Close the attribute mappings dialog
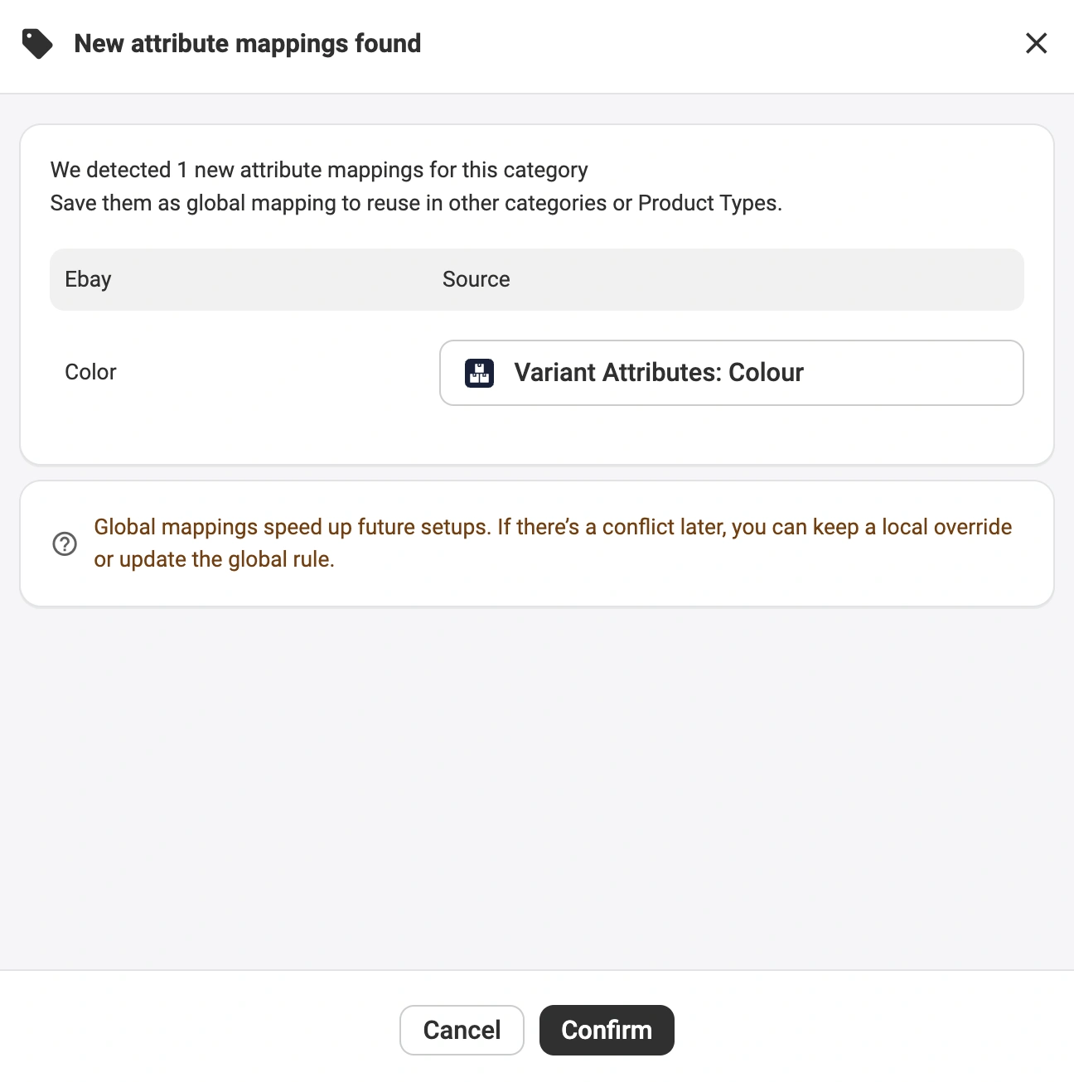Viewport: 1074px width, 1082px height. coord(1036,43)
